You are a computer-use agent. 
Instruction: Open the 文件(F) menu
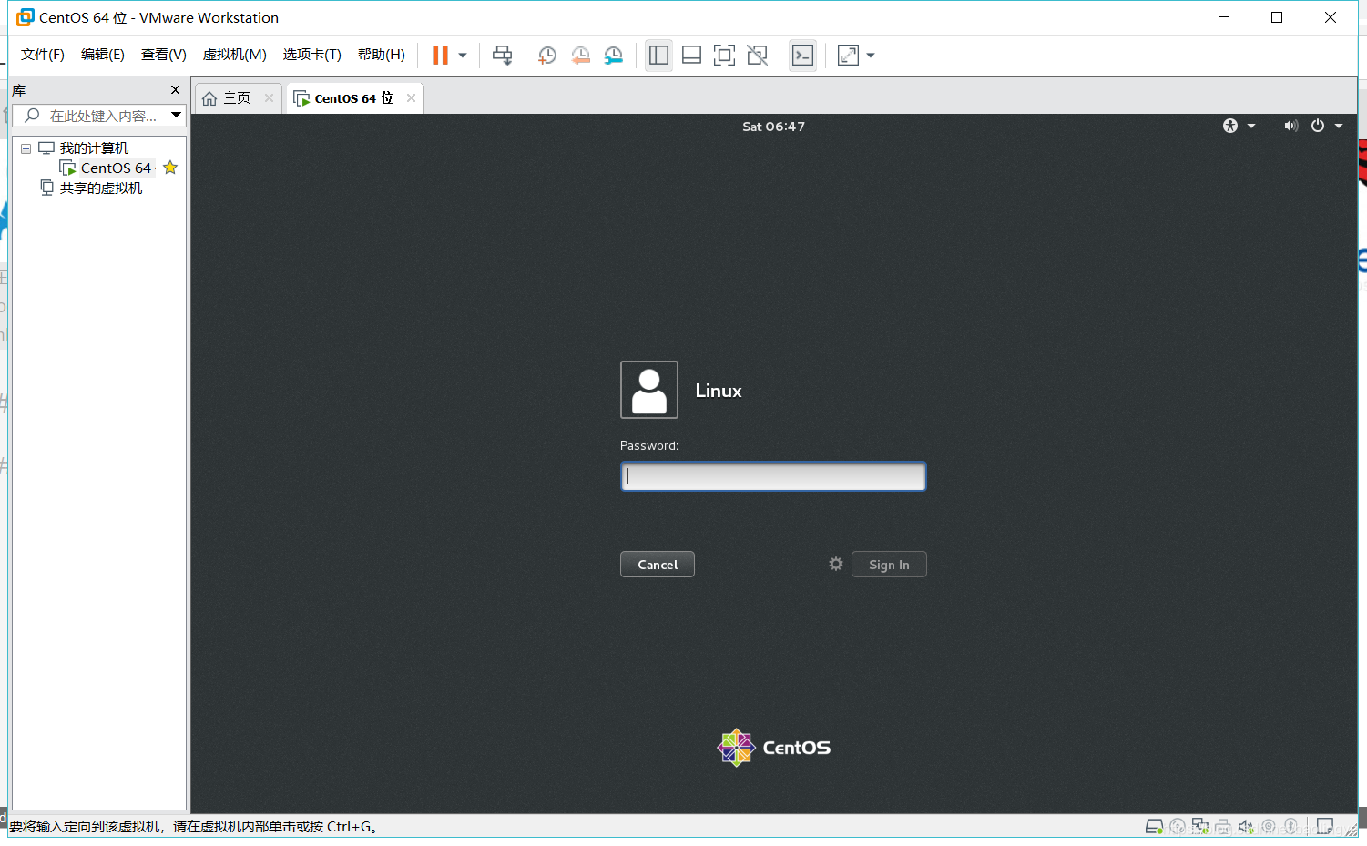click(43, 55)
